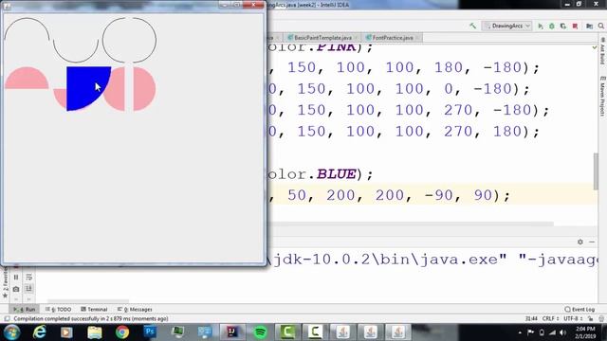Open Google Chrome from the taskbar
This screenshot has height=341, width=607.
coord(122,332)
